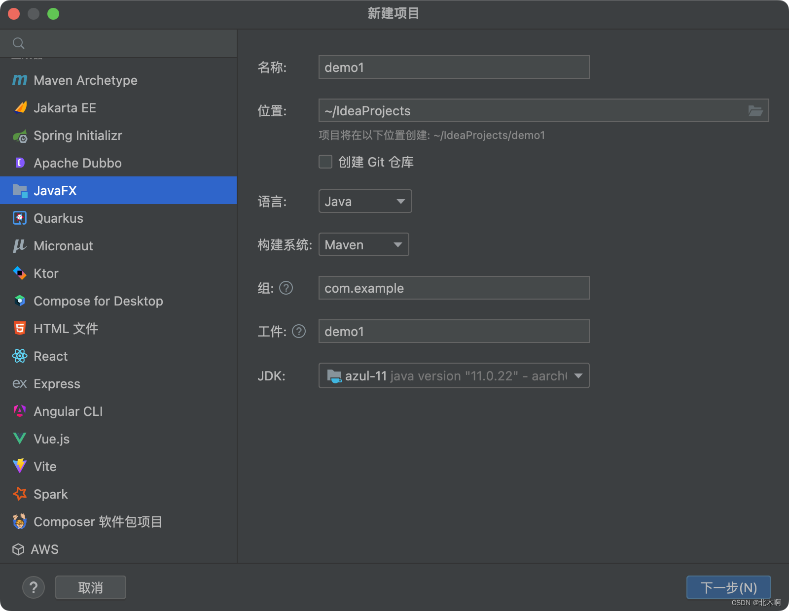Image resolution: width=789 pixels, height=611 pixels.
Task: Click the Ktor diamond icon
Action: 20,273
